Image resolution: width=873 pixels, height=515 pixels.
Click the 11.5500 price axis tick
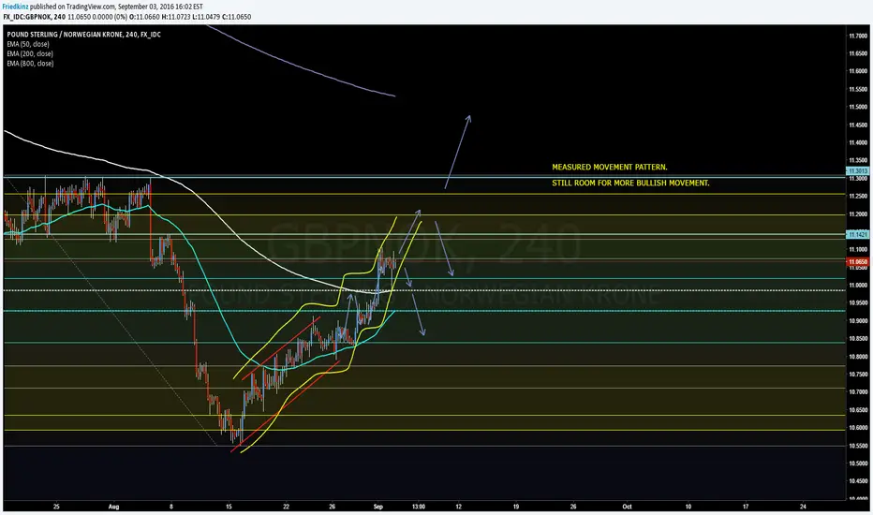pyautogui.click(x=858, y=89)
